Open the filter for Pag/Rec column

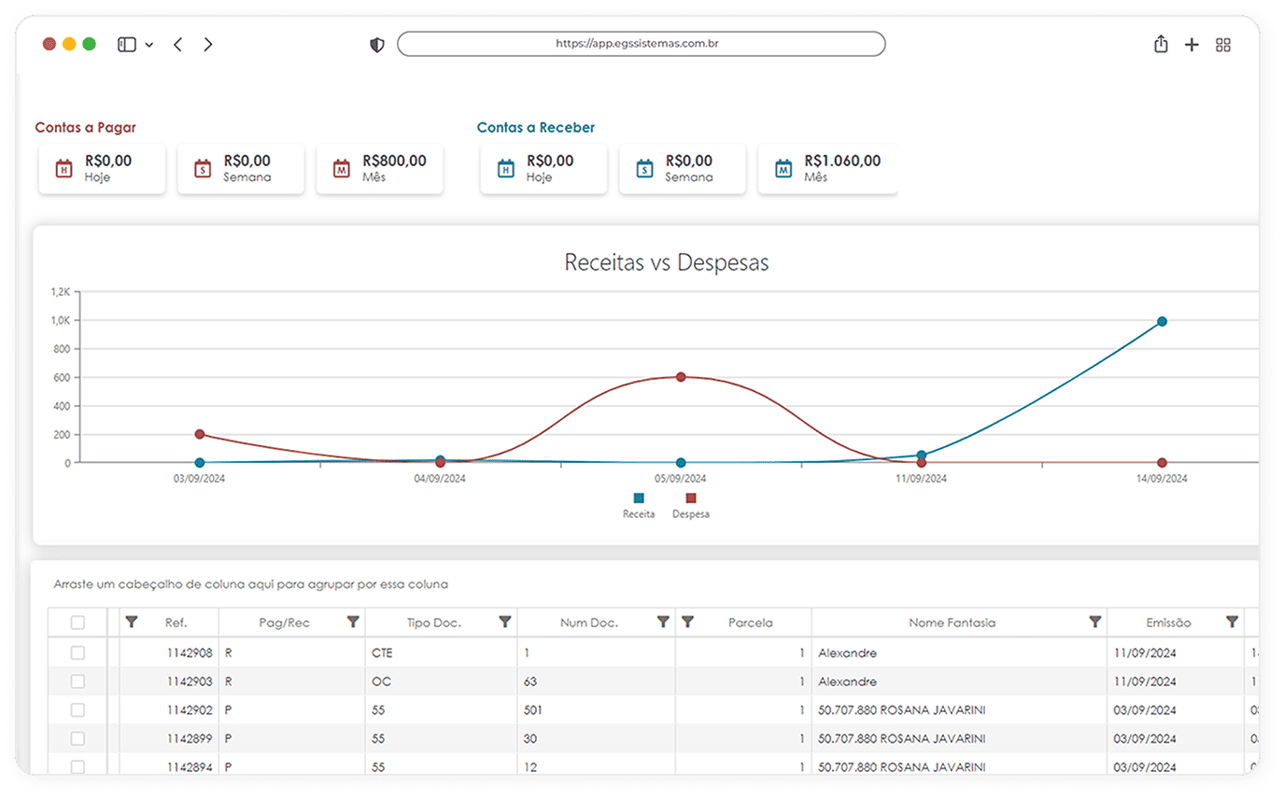point(353,622)
